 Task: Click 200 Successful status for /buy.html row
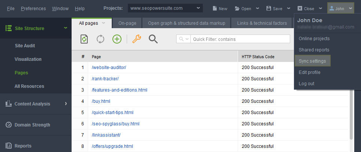(x=258, y=101)
